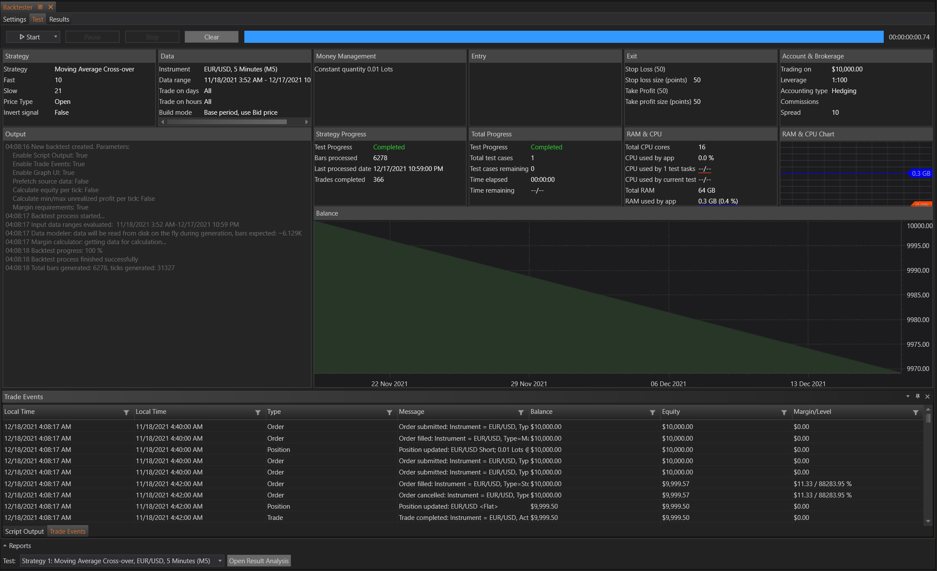Click the Equity column filter icon
Screen dimensions: 937x571
pyautogui.click(x=784, y=413)
